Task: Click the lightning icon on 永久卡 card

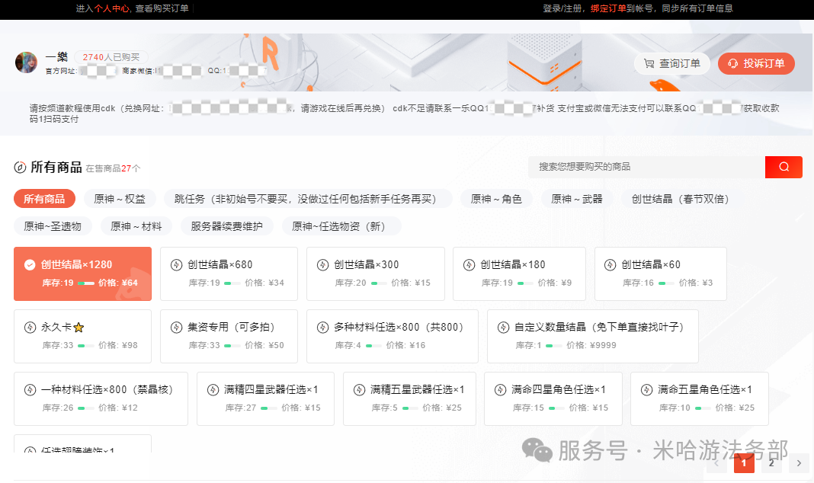Action: (28, 326)
